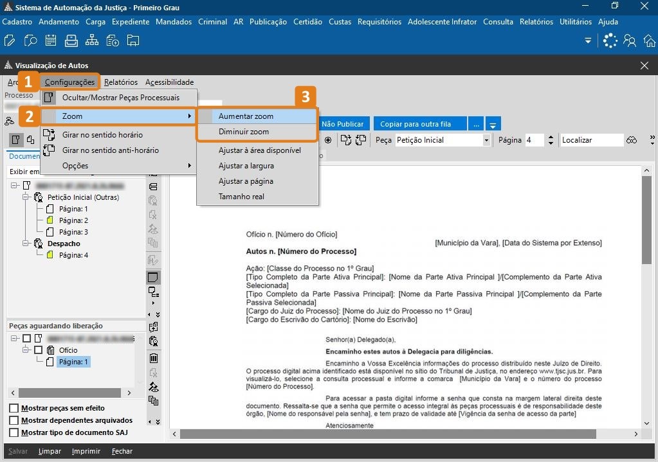Click the import document icon in lower side toolbar
Viewport: 658px width, 462px height.
(x=154, y=326)
